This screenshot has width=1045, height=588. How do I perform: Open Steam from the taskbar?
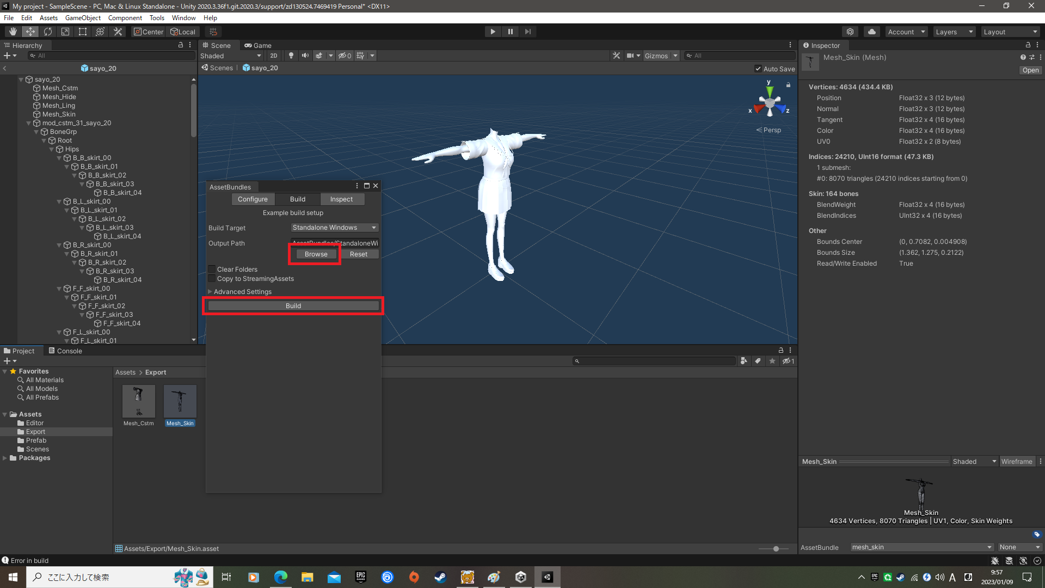[x=440, y=577]
